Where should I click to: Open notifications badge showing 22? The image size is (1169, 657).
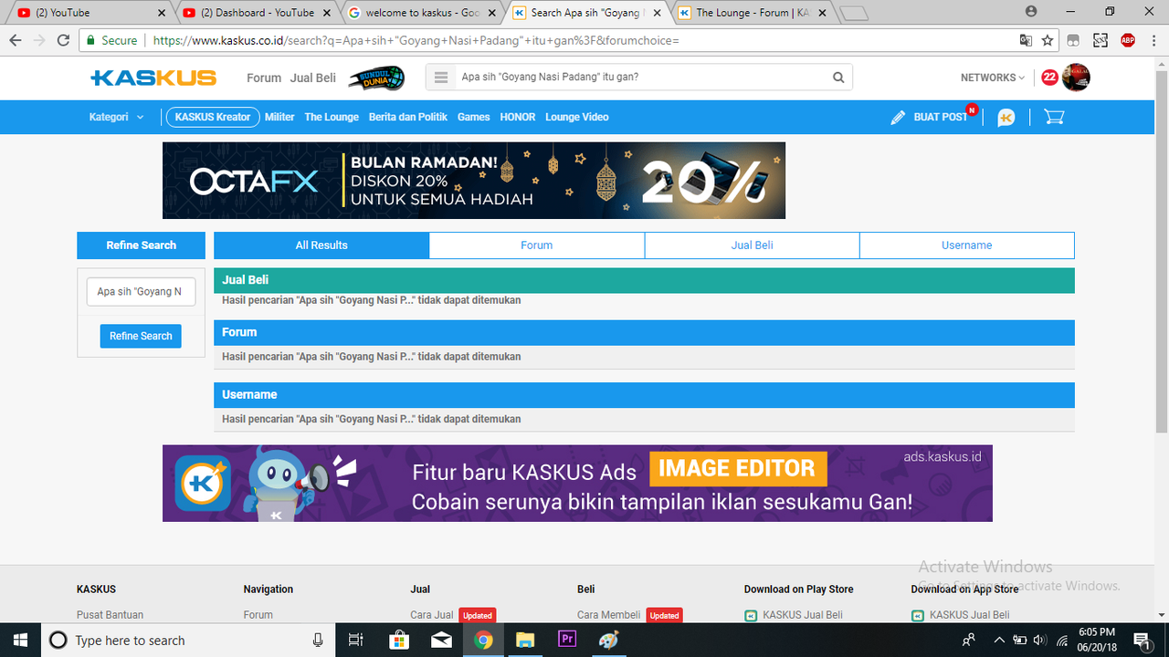pyautogui.click(x=1049, y=78)
